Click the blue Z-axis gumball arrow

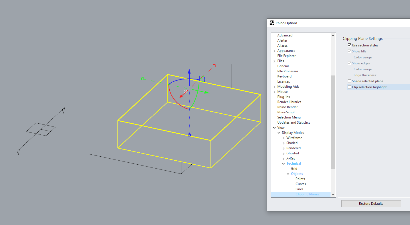(x=189, y=71)
